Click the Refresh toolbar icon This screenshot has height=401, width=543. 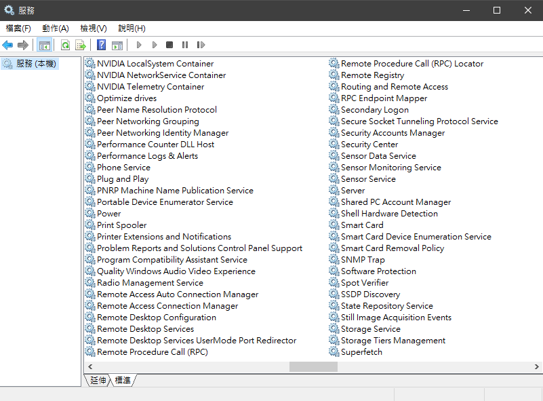tap(65, 45)
